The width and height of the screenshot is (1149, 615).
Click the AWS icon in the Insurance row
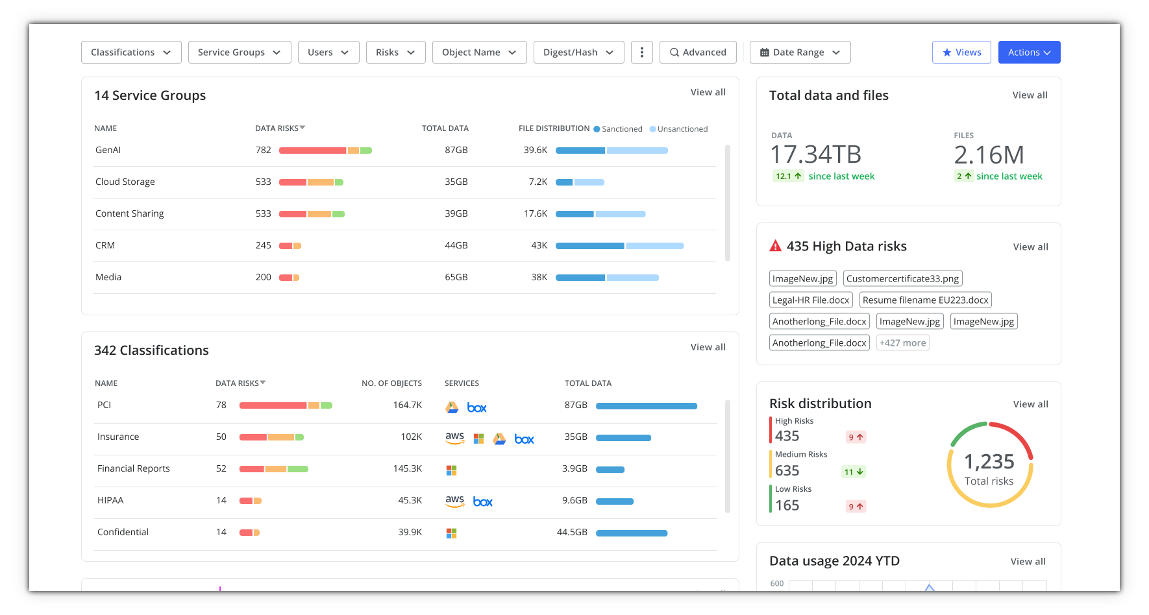coord(454,438)
